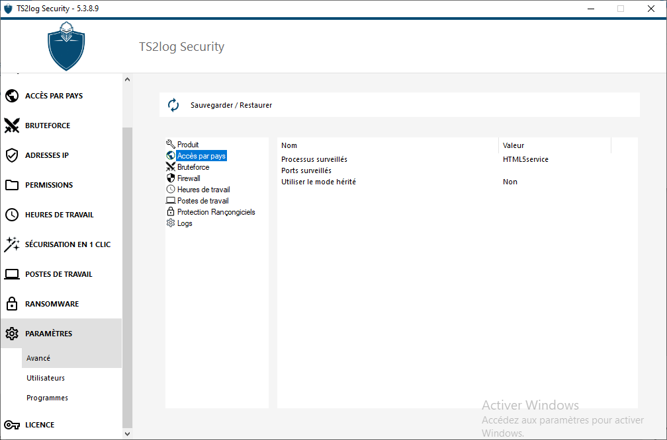Click the gear icon for PARAMÈTRES
The height and width of the screenshot is (440, 667).
coord(12,334)
